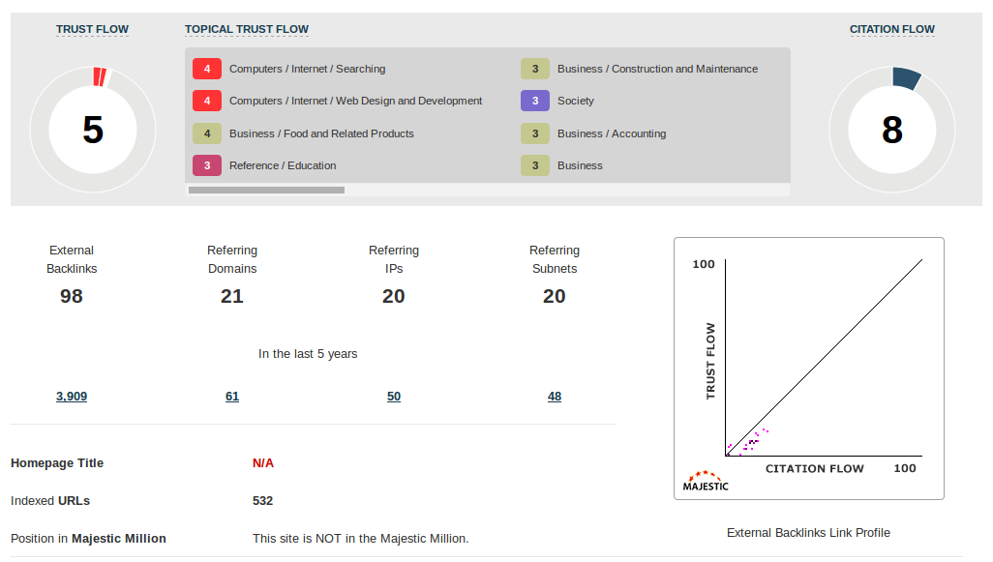
Task: Click the Trust Flow donut showing 5
Action: [93, 130]
